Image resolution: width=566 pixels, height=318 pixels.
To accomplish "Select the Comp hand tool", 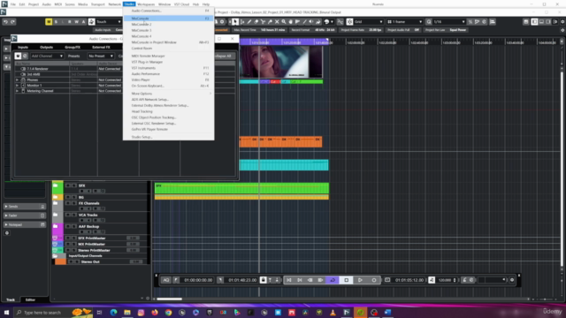I will 291,21.
